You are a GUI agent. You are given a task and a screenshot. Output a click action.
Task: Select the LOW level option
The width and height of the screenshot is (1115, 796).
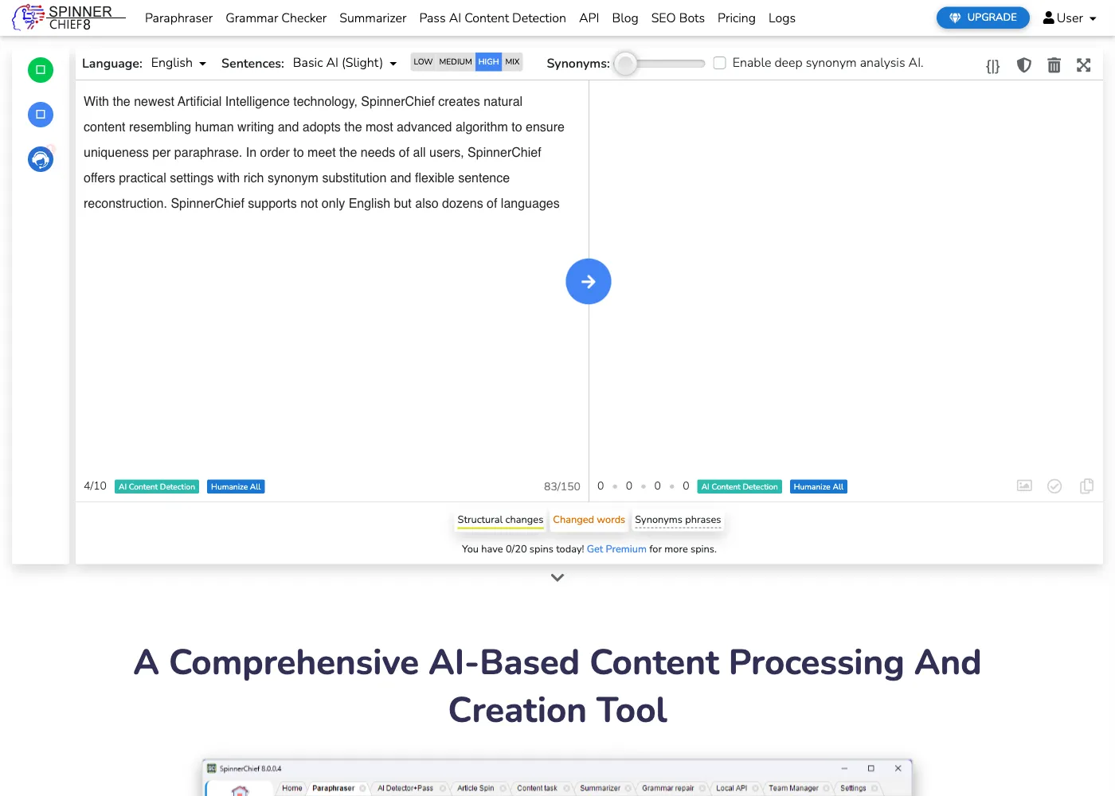423,61
